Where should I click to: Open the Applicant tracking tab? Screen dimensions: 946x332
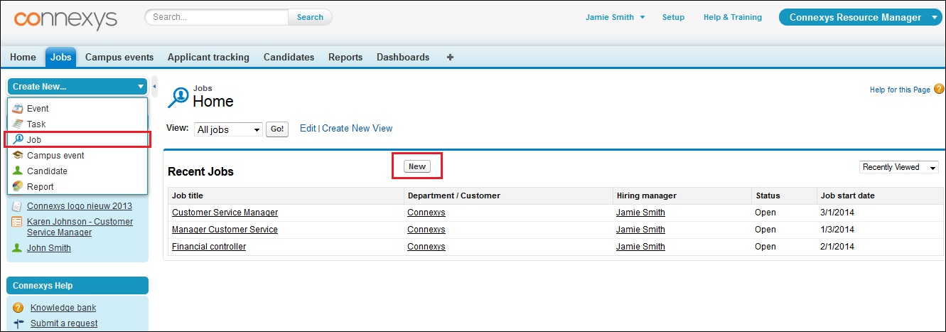[x=208, y=58]
